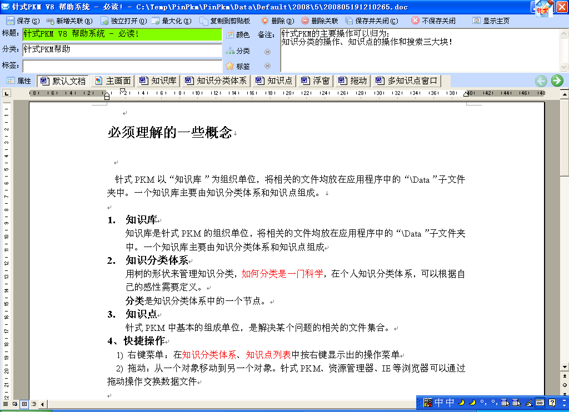Toggle Word web layout view button
This screenshot has height=412, width=569.
pos(14,404)
